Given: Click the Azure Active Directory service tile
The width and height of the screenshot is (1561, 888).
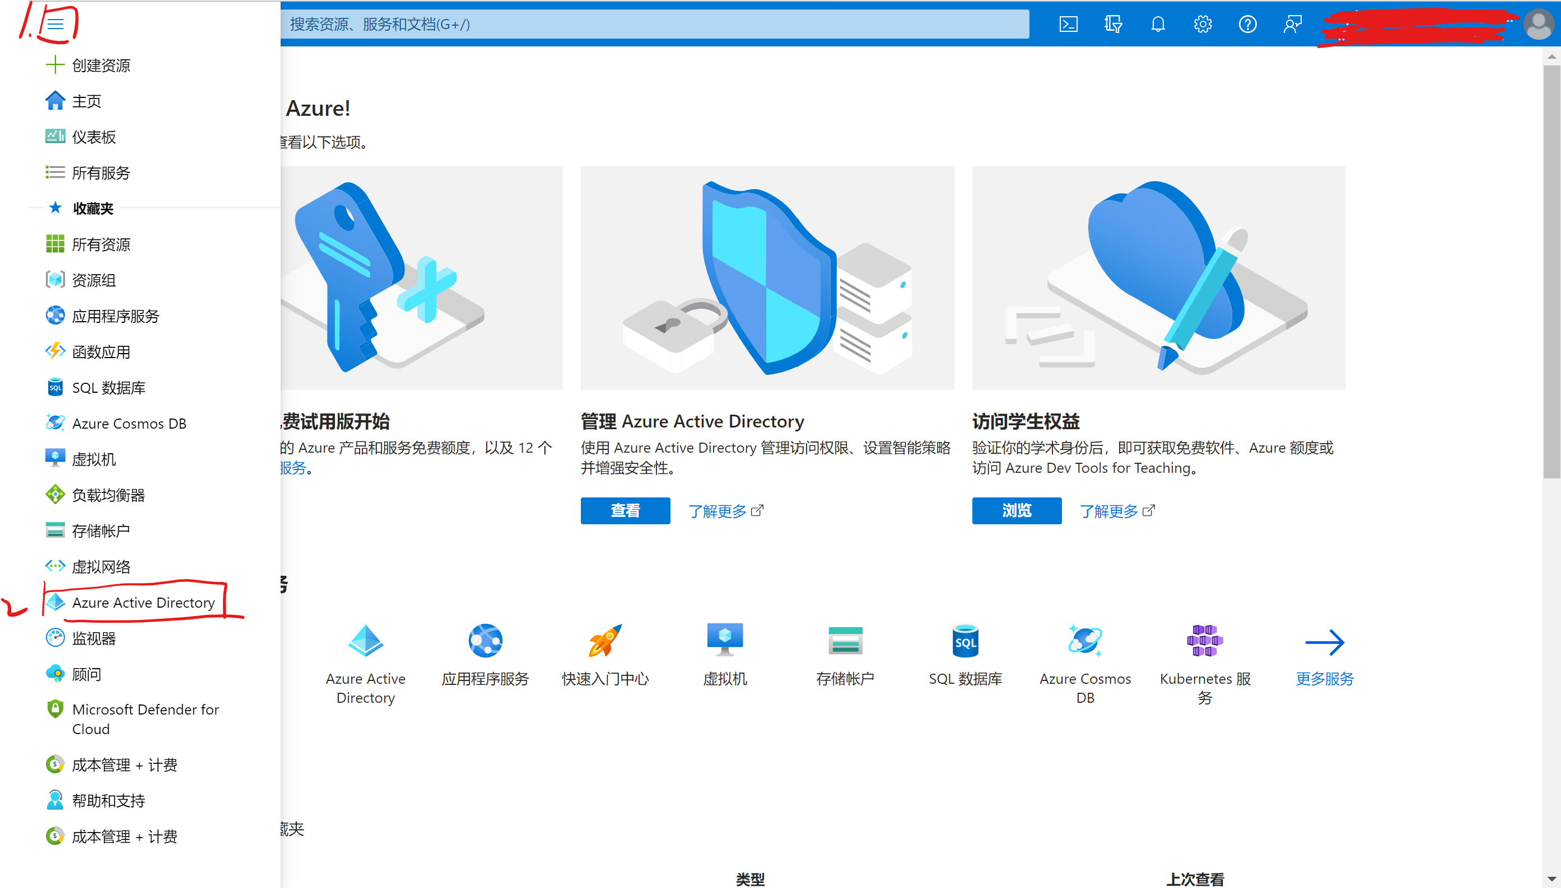Looking at the screenshot, I should pos(365,664).
